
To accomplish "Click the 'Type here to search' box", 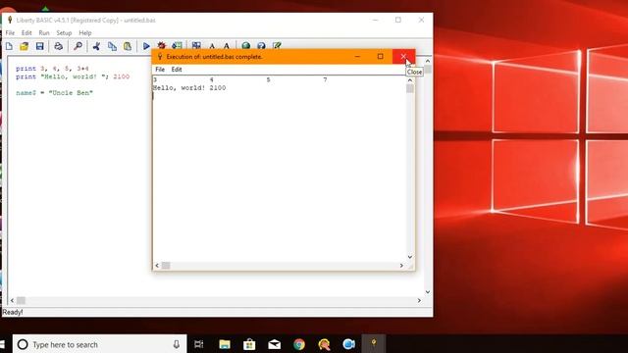I will pos(100,344).
